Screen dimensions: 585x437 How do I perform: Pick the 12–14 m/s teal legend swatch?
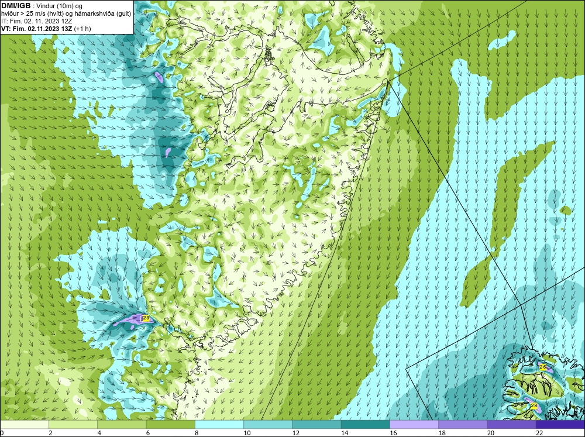[316, 425]
